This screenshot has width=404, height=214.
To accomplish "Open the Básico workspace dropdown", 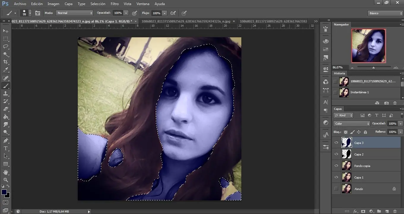I will [385, 13].
